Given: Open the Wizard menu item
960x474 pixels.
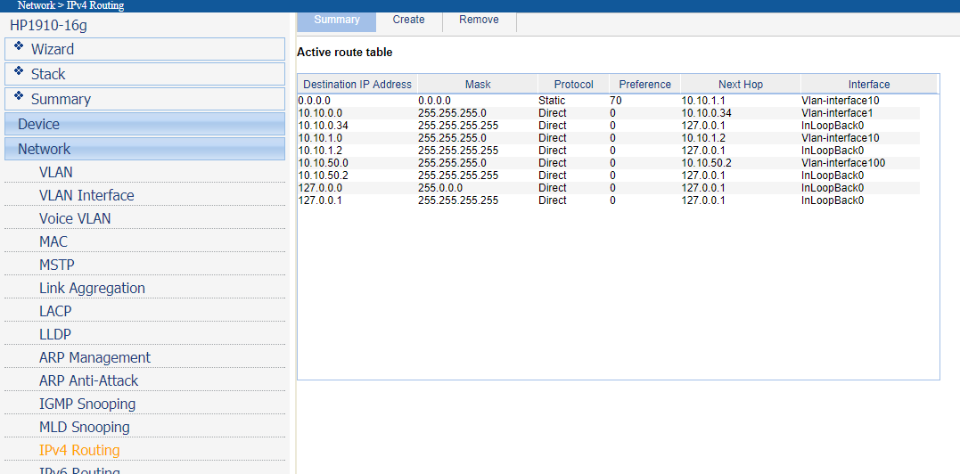Looking at the screenshot, I should pos(144,49).
